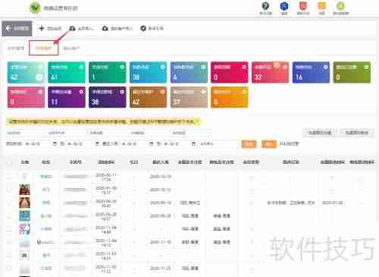
Task: Open the yellow square icon at top right
Action: [321, 6]
